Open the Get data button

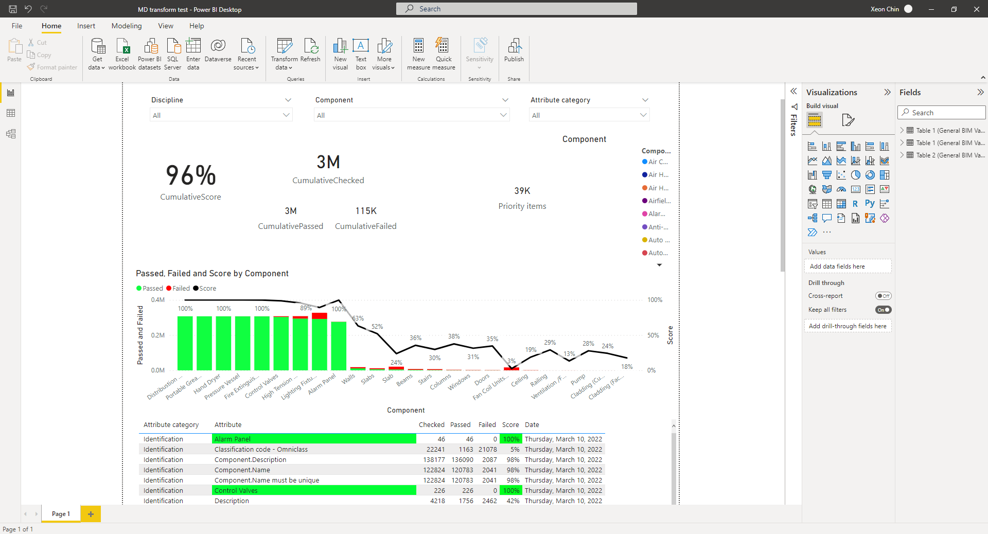pos(97,54)
